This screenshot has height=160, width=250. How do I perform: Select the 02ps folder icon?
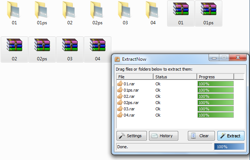pos(97,10)
